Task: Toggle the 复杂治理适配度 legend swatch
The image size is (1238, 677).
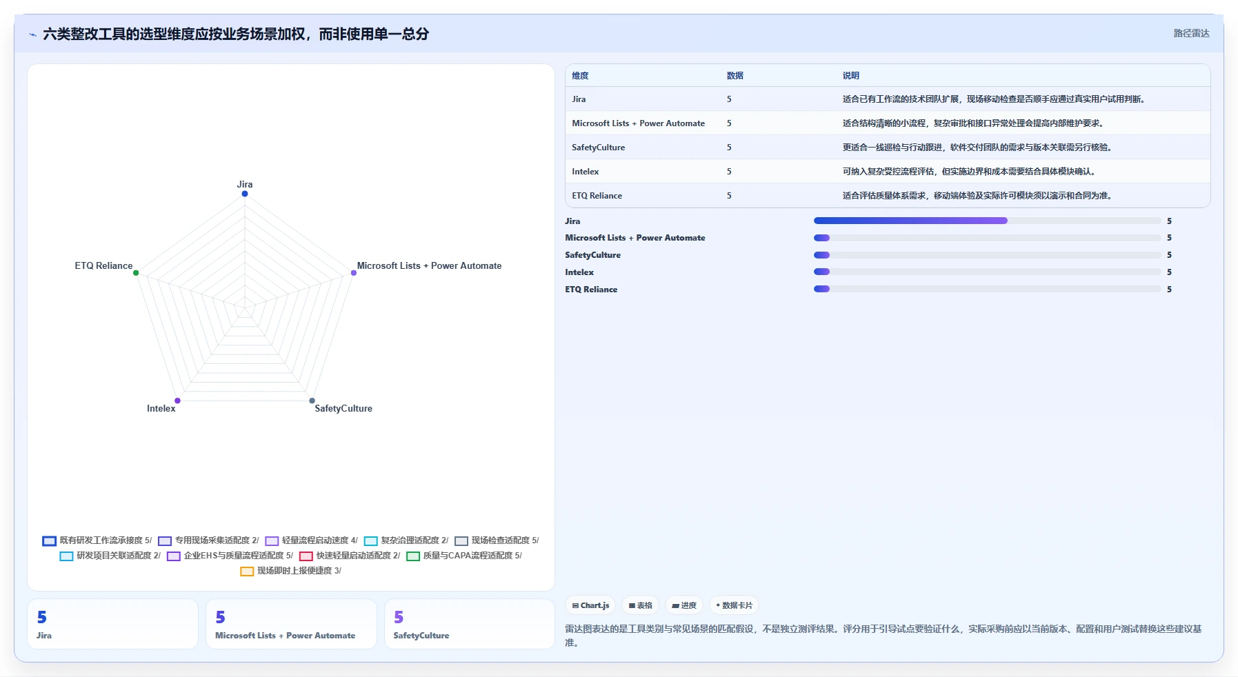Action: point(371,541)
